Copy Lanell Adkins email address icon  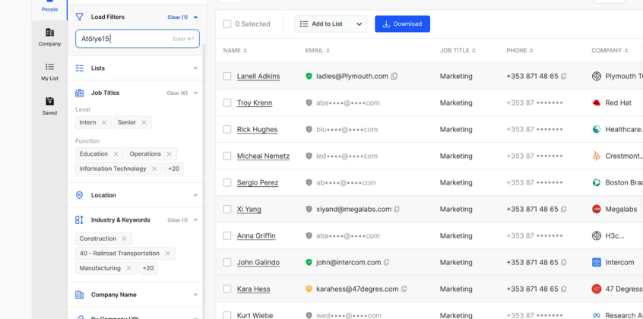pyautogui.click(x=394, y=77)
